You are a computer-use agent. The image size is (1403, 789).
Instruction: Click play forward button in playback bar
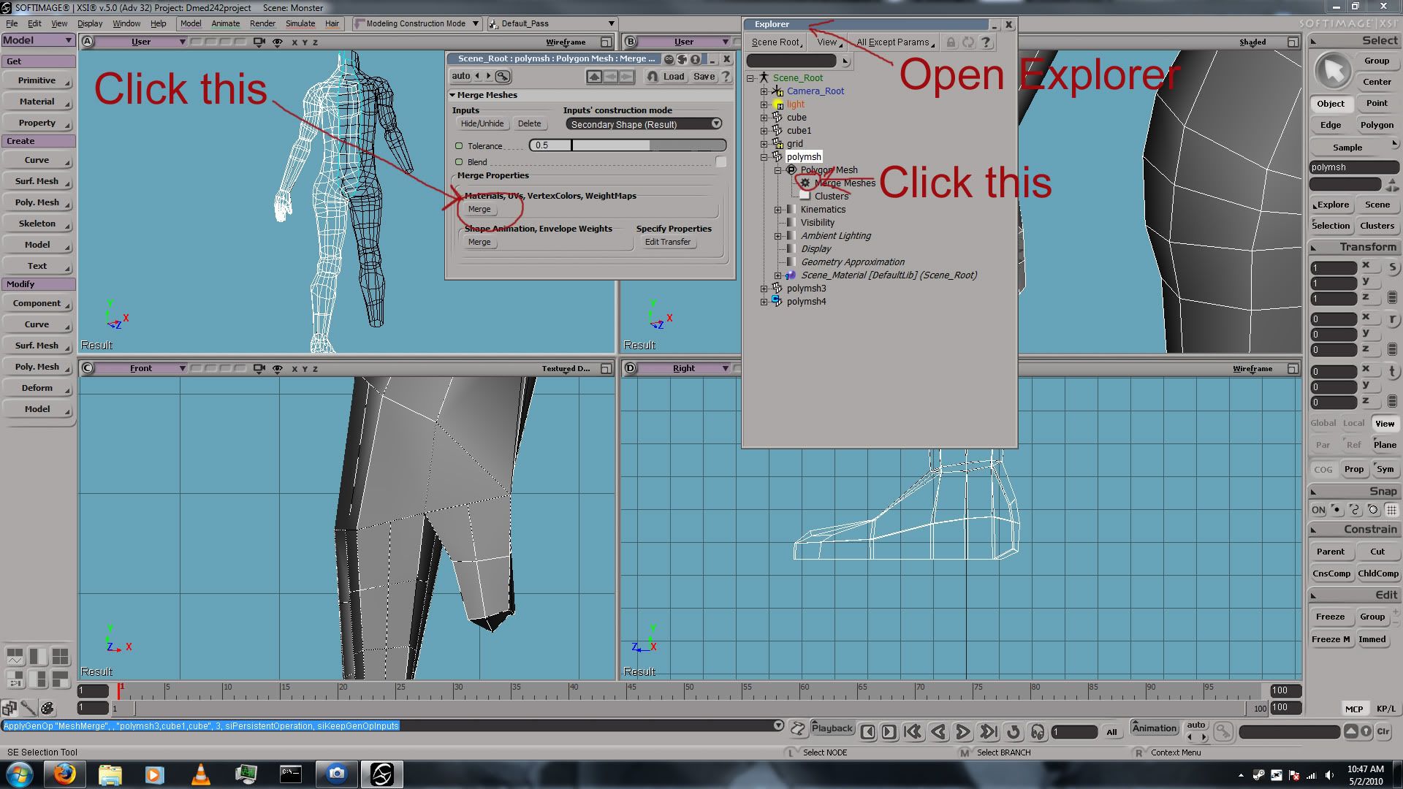tap(963, 731)
